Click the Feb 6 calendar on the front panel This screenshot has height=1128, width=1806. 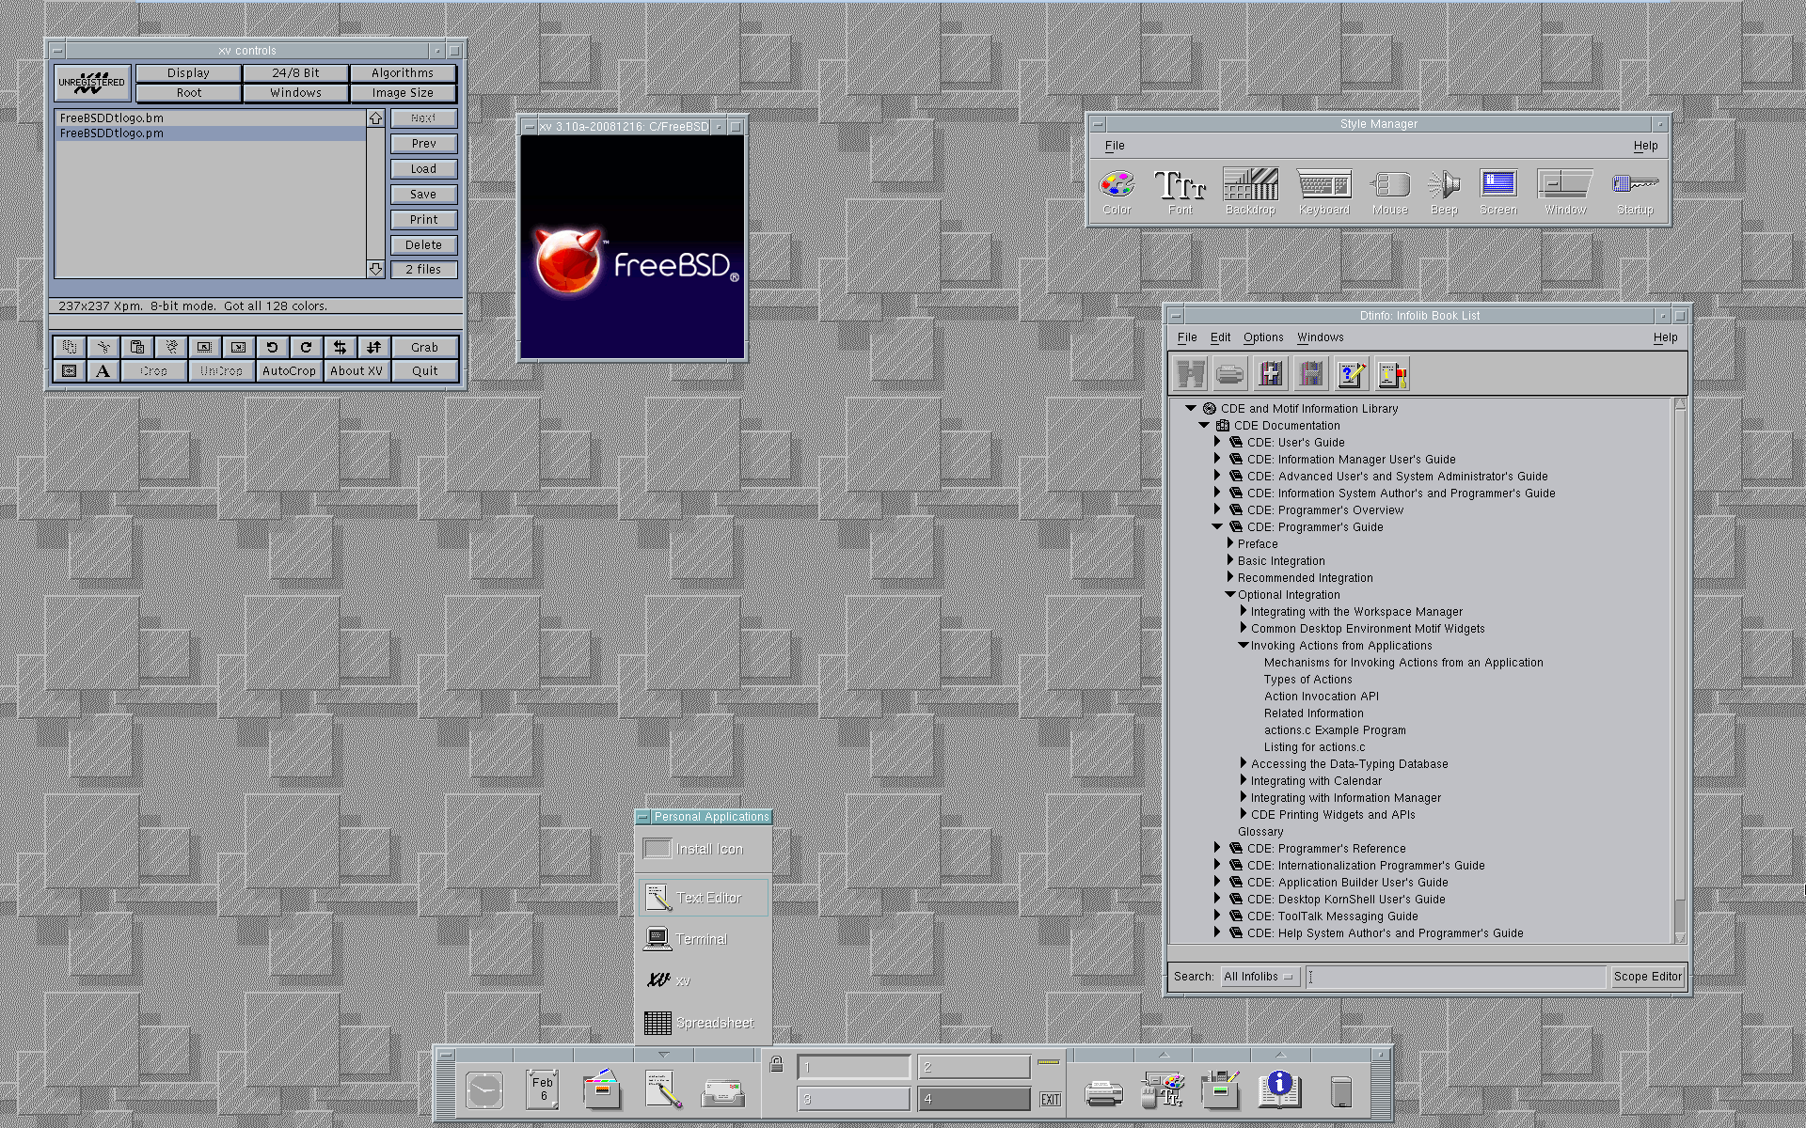point(542,1088)
